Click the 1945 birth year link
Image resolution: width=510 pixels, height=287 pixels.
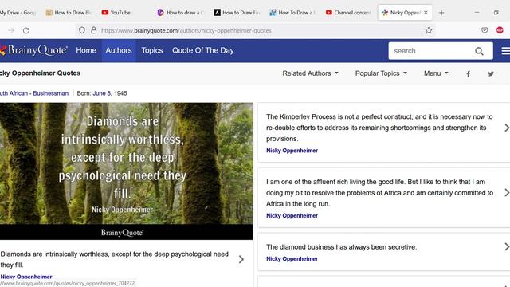(x=120, y=93)
